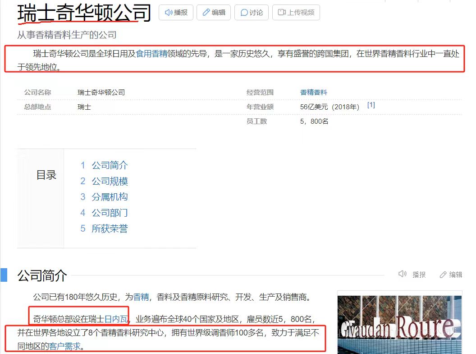
Task: Click the 目录 contents label
Action: [46, 175]
